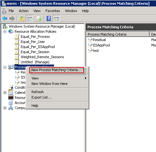Click the Conditions node icon in tree

tap(11, 87)
